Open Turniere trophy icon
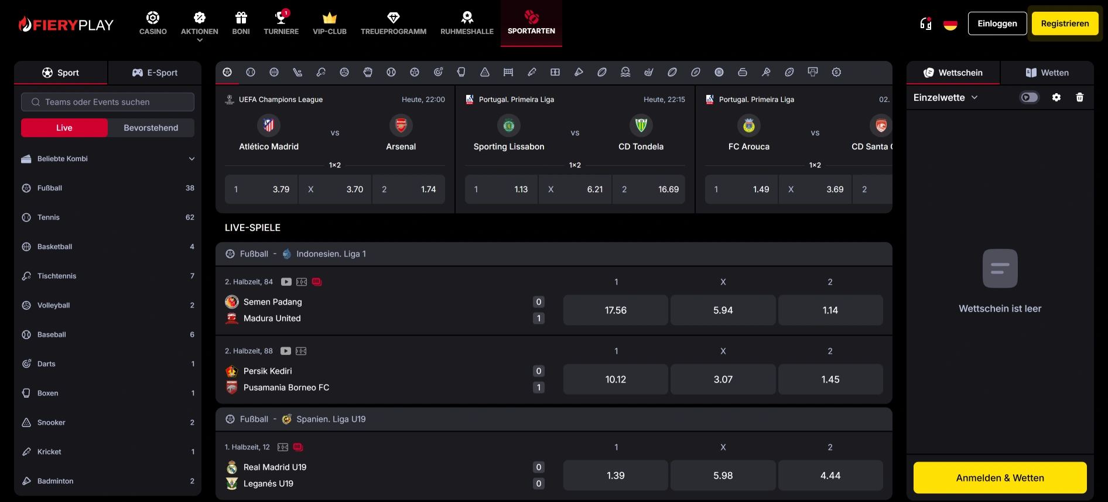The image size is (1108, 502). [x=281, y=18]
